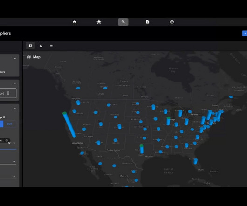Click the checkmark circle icon in top bar

coord(172,22)
